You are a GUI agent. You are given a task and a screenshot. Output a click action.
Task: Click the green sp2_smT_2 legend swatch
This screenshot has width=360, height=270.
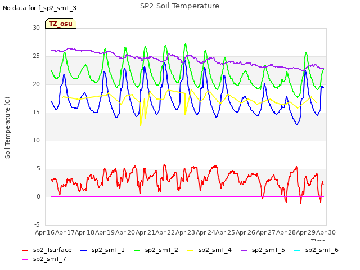point(137,251)
